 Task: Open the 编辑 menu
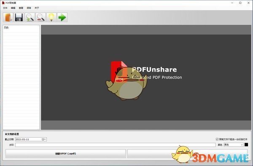[x=13, y=8]
